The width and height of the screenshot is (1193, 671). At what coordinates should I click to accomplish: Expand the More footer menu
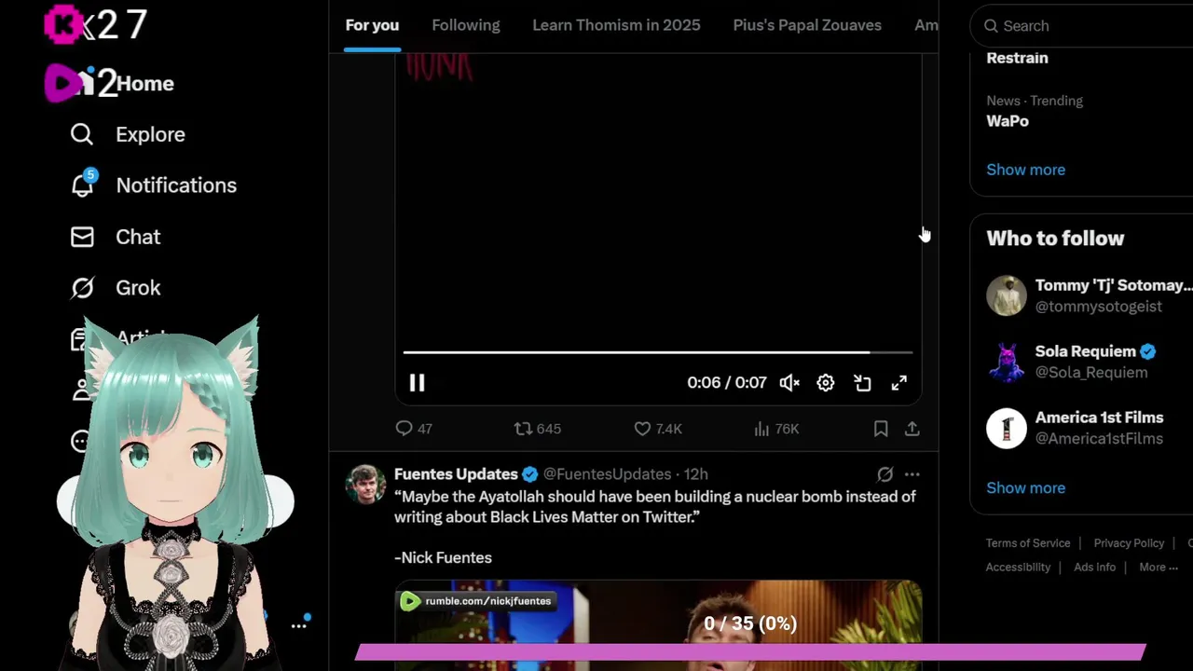click(x=1159, y=568)
